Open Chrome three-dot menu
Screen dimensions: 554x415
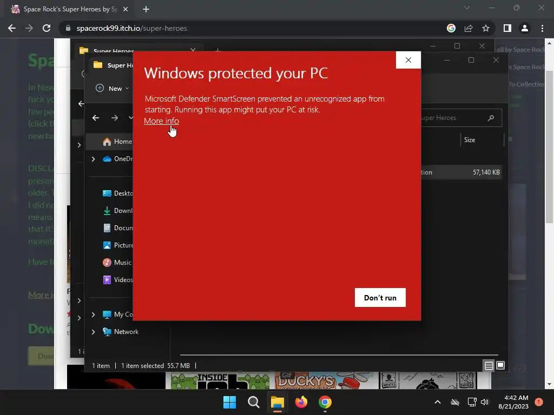coord(542,28)
